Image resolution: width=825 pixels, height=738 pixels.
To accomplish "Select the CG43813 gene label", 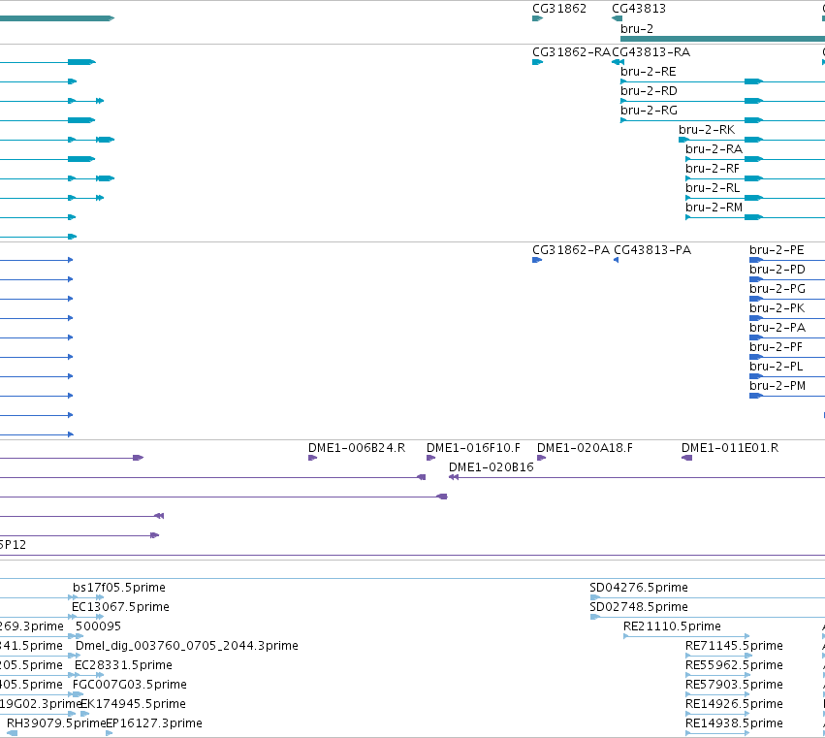I will pyautogui.click(x=639, y=9).
